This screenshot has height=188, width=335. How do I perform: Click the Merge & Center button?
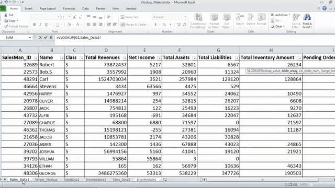[x=135, y=25]
